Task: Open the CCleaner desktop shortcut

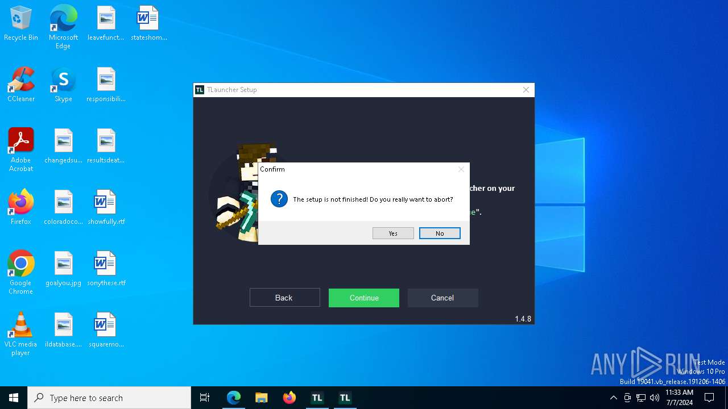Action: (21, 85)
